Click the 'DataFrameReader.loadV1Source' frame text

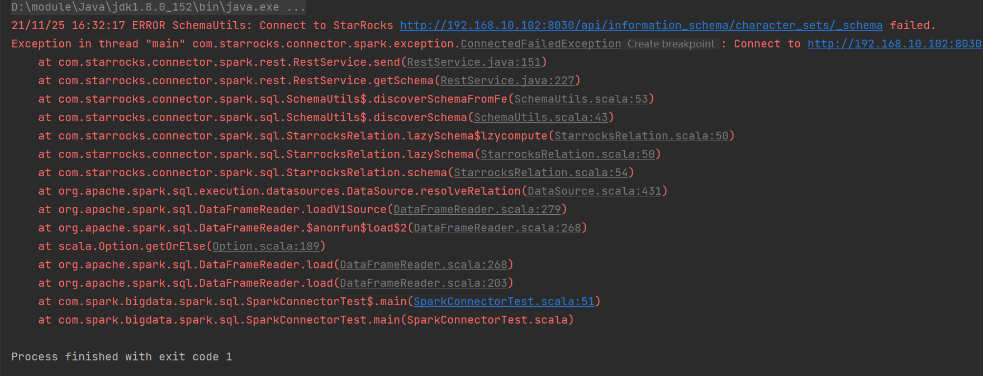(x=293, y=209)
